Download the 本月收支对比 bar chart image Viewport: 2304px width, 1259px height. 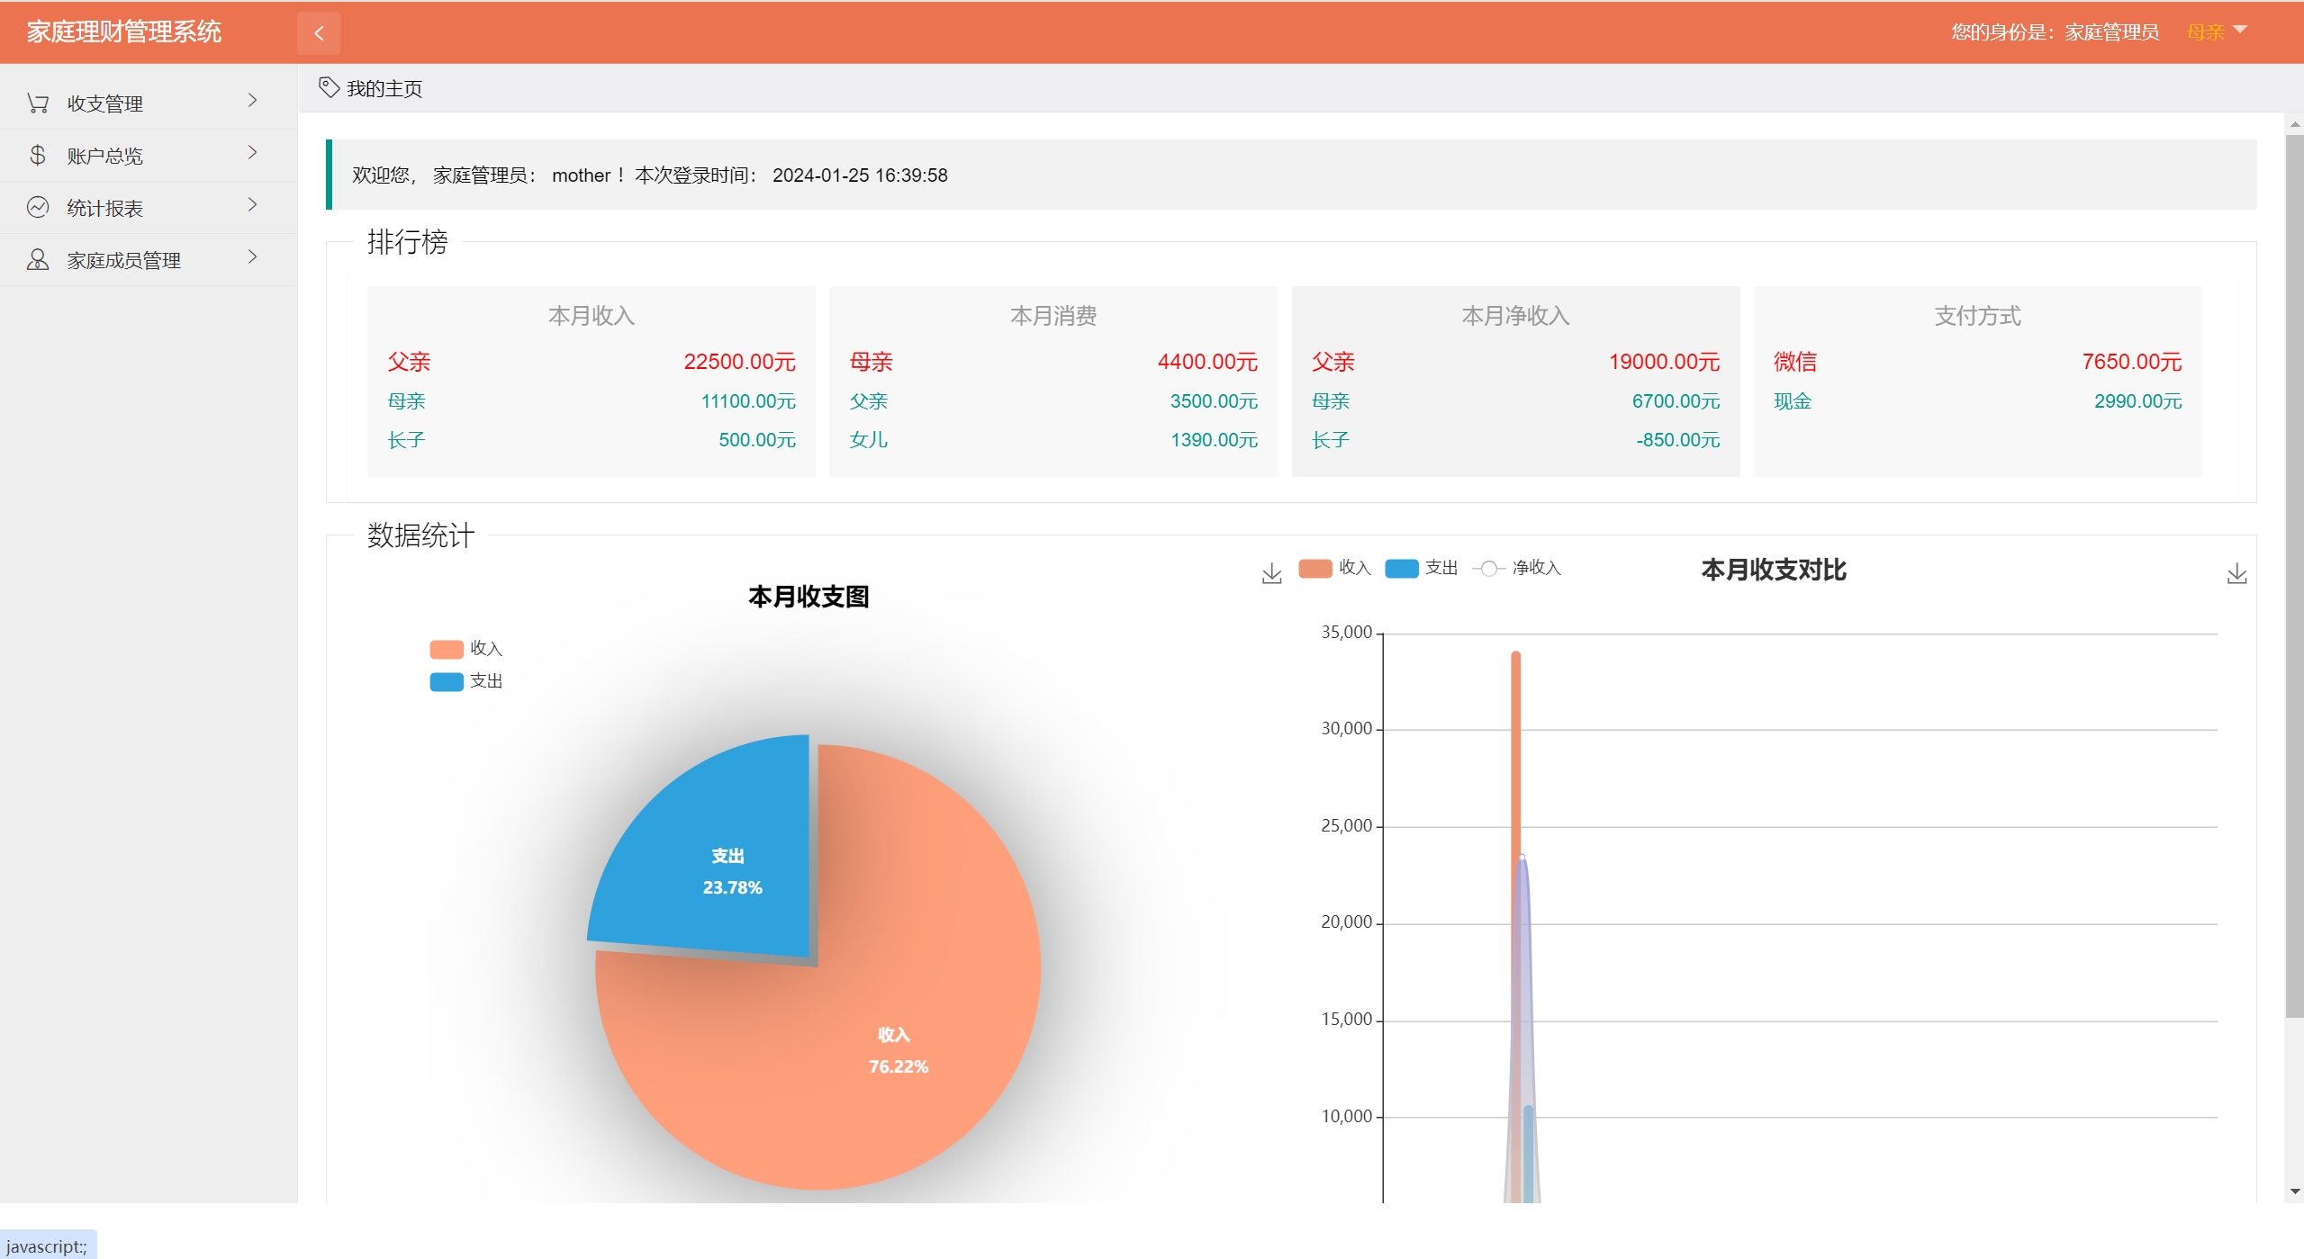(x=2236, y=574)
